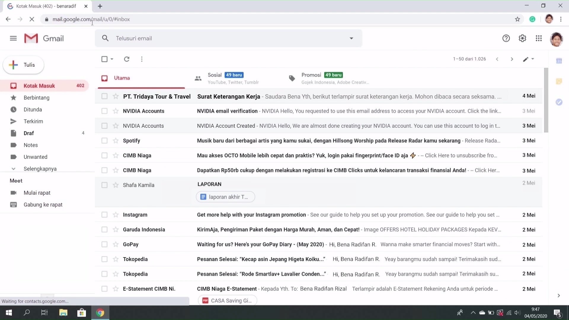The height and width of the screenshot is (320, 569).
Task: Select the NVIDIA email verification checkbox
Action: click(x=104, y=111)
